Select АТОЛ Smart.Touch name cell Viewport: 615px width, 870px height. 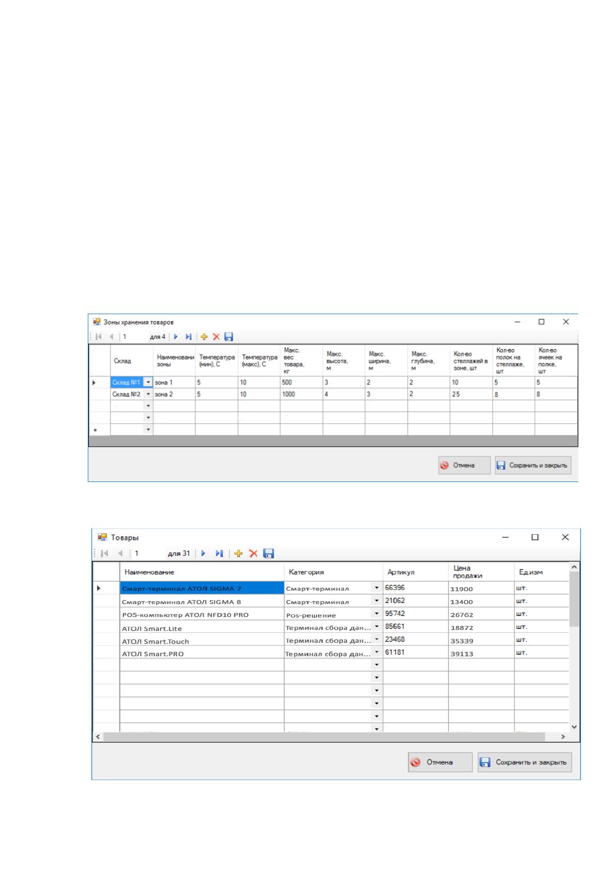202,641
